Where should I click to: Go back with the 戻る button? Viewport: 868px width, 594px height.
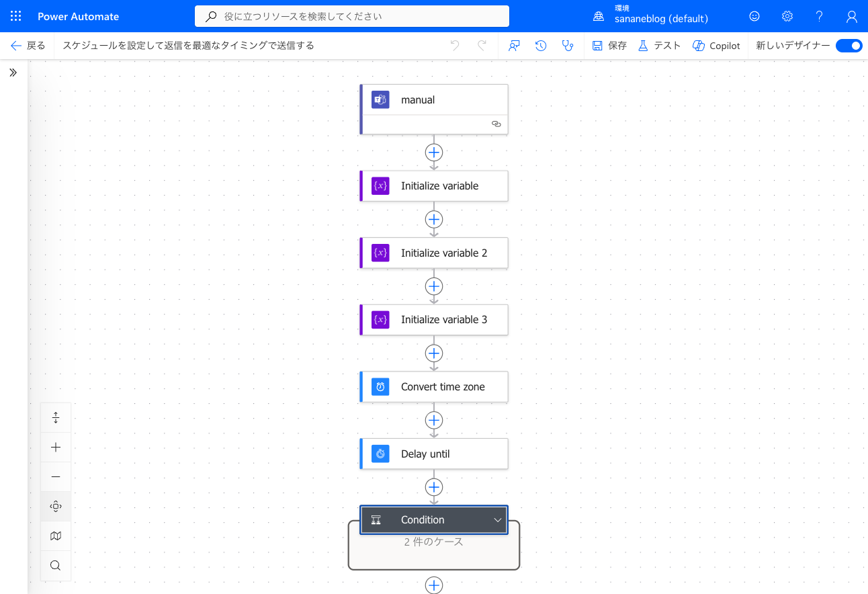click(28, 46)
